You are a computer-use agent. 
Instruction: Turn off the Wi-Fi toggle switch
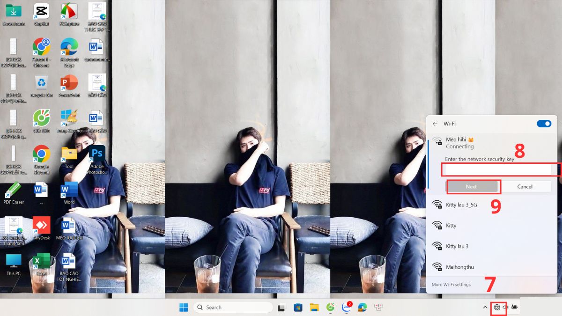click(544, 124)
